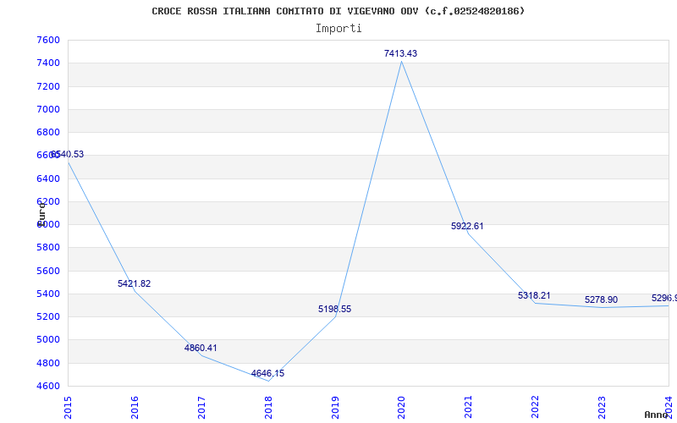This screenshot has width=677, height=423.
Task: Click the 4600 y-axis value
Action: 48,386
